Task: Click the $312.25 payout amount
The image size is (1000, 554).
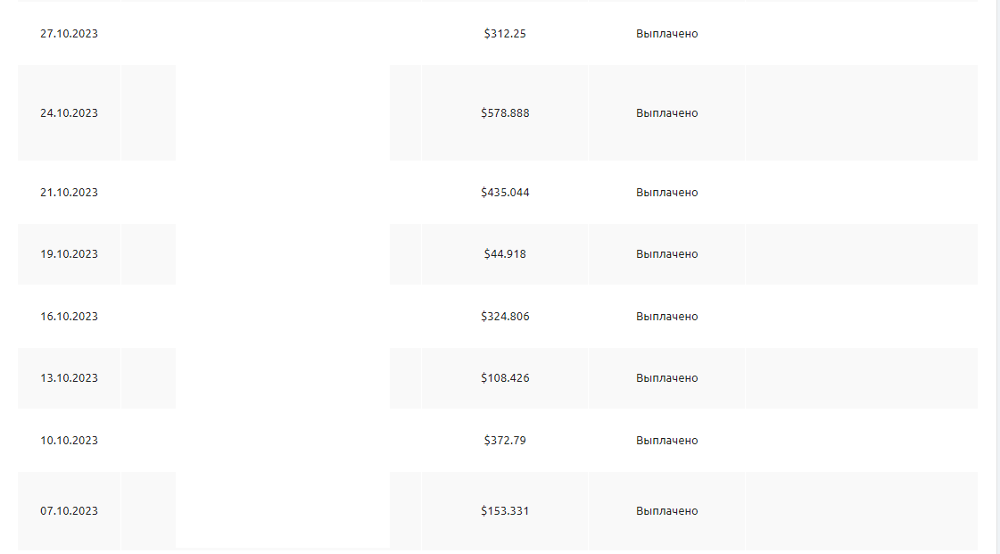Action: pyautogui.click(x=505, y=34)
